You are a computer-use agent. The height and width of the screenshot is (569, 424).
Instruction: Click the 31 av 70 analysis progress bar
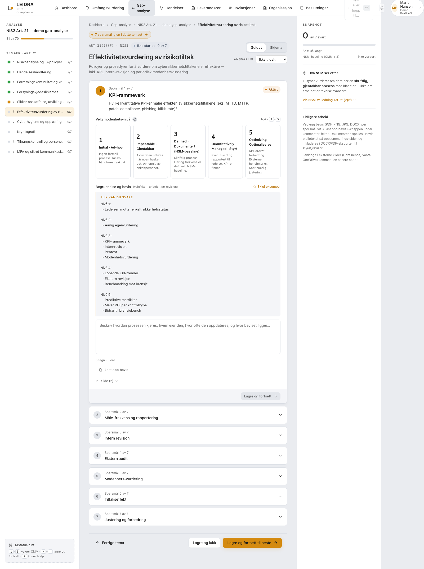[47, 39]
